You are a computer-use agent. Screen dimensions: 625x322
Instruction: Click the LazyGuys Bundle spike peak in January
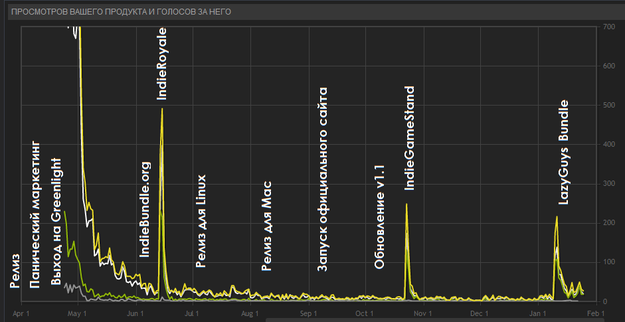click(557, 216)
